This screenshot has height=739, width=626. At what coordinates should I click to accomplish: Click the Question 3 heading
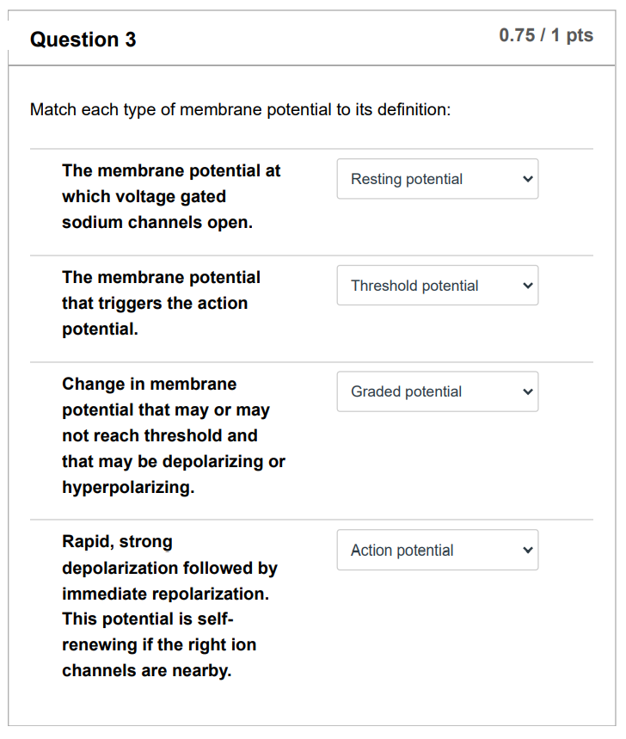click(x=83, y=40)
